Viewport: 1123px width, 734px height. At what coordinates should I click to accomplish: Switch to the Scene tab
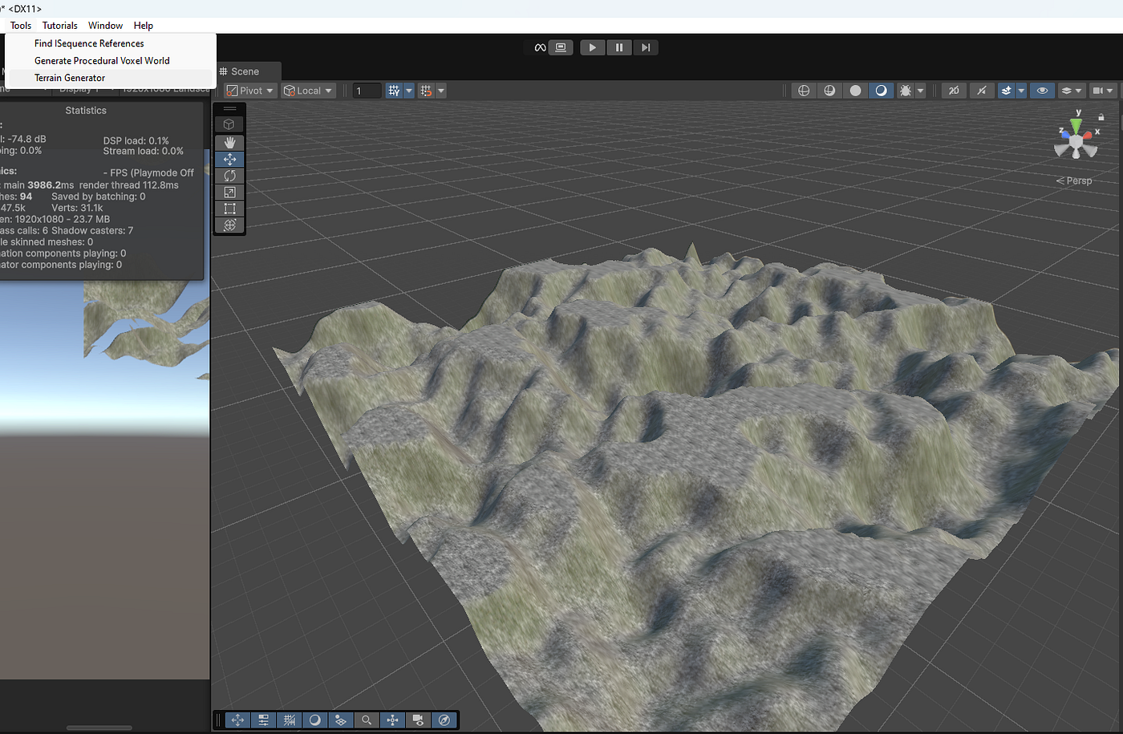pyautogui.click(x=247, y=71)
